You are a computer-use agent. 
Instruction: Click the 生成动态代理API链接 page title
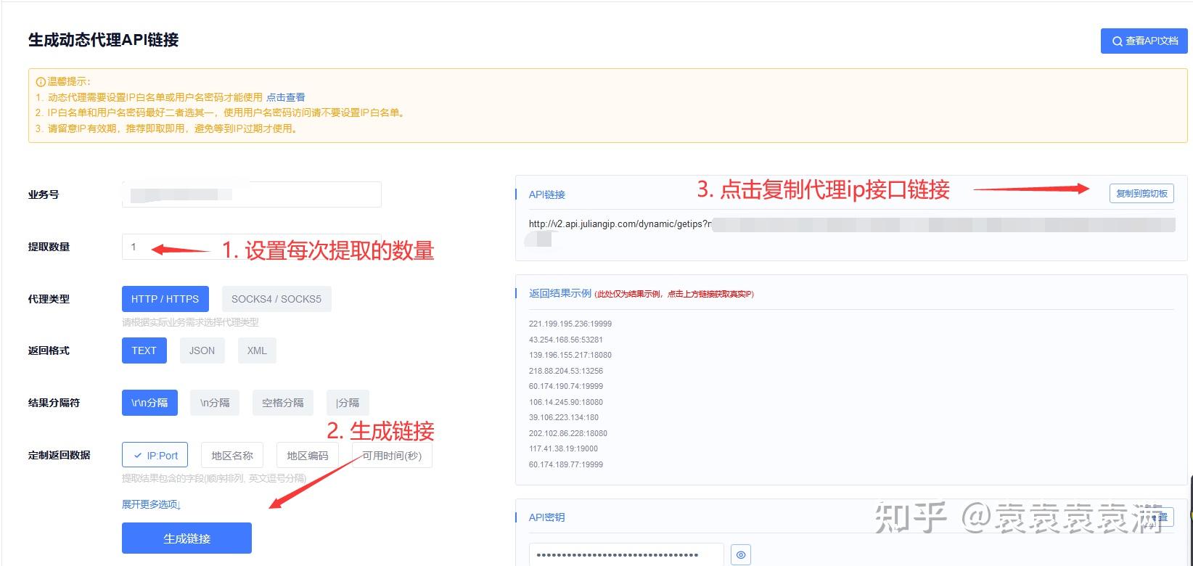[103, 40]
